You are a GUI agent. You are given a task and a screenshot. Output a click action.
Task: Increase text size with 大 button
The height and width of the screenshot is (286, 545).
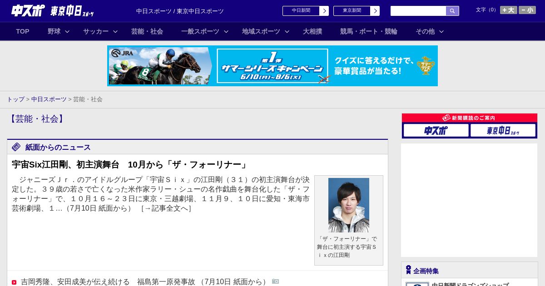click(x=509, y=10)
